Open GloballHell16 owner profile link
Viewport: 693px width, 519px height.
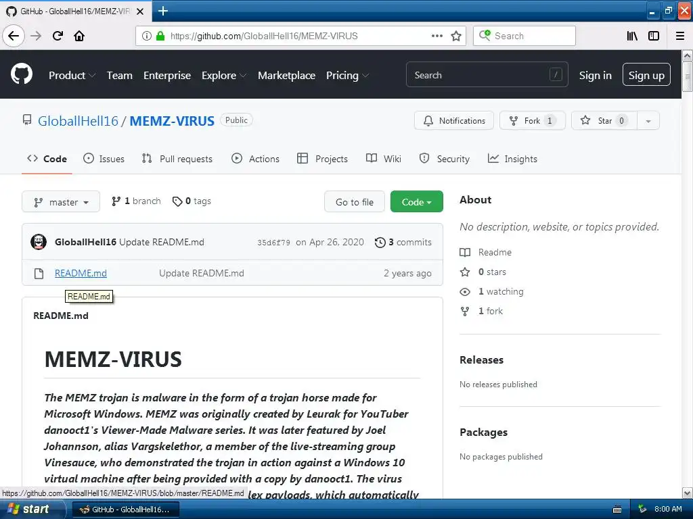point(79,121)
